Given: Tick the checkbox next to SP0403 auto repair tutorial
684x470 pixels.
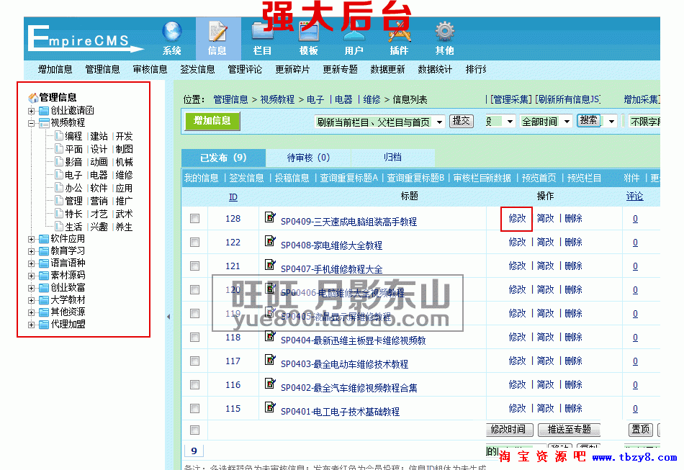Looking at the screenshot, I should [194, 361].
